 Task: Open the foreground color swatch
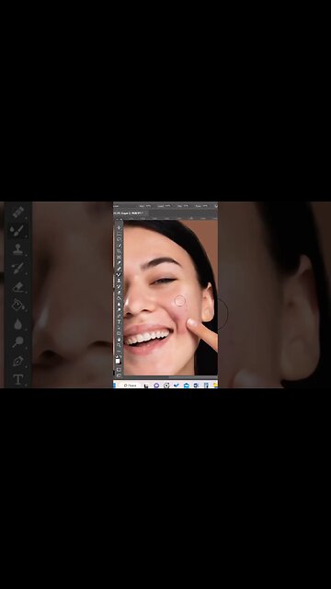(118, 361)
